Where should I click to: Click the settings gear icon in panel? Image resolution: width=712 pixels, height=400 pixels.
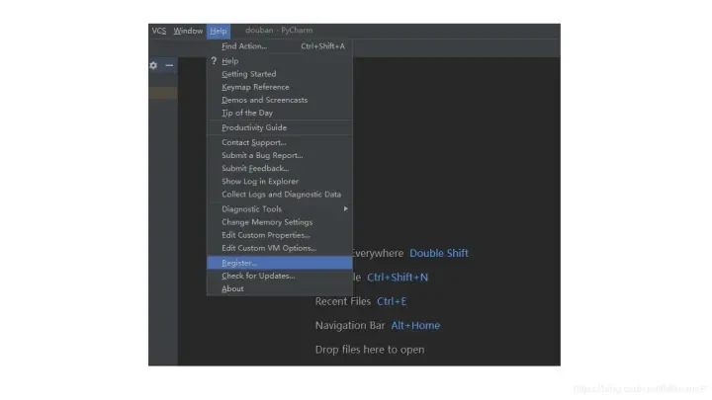153,65
